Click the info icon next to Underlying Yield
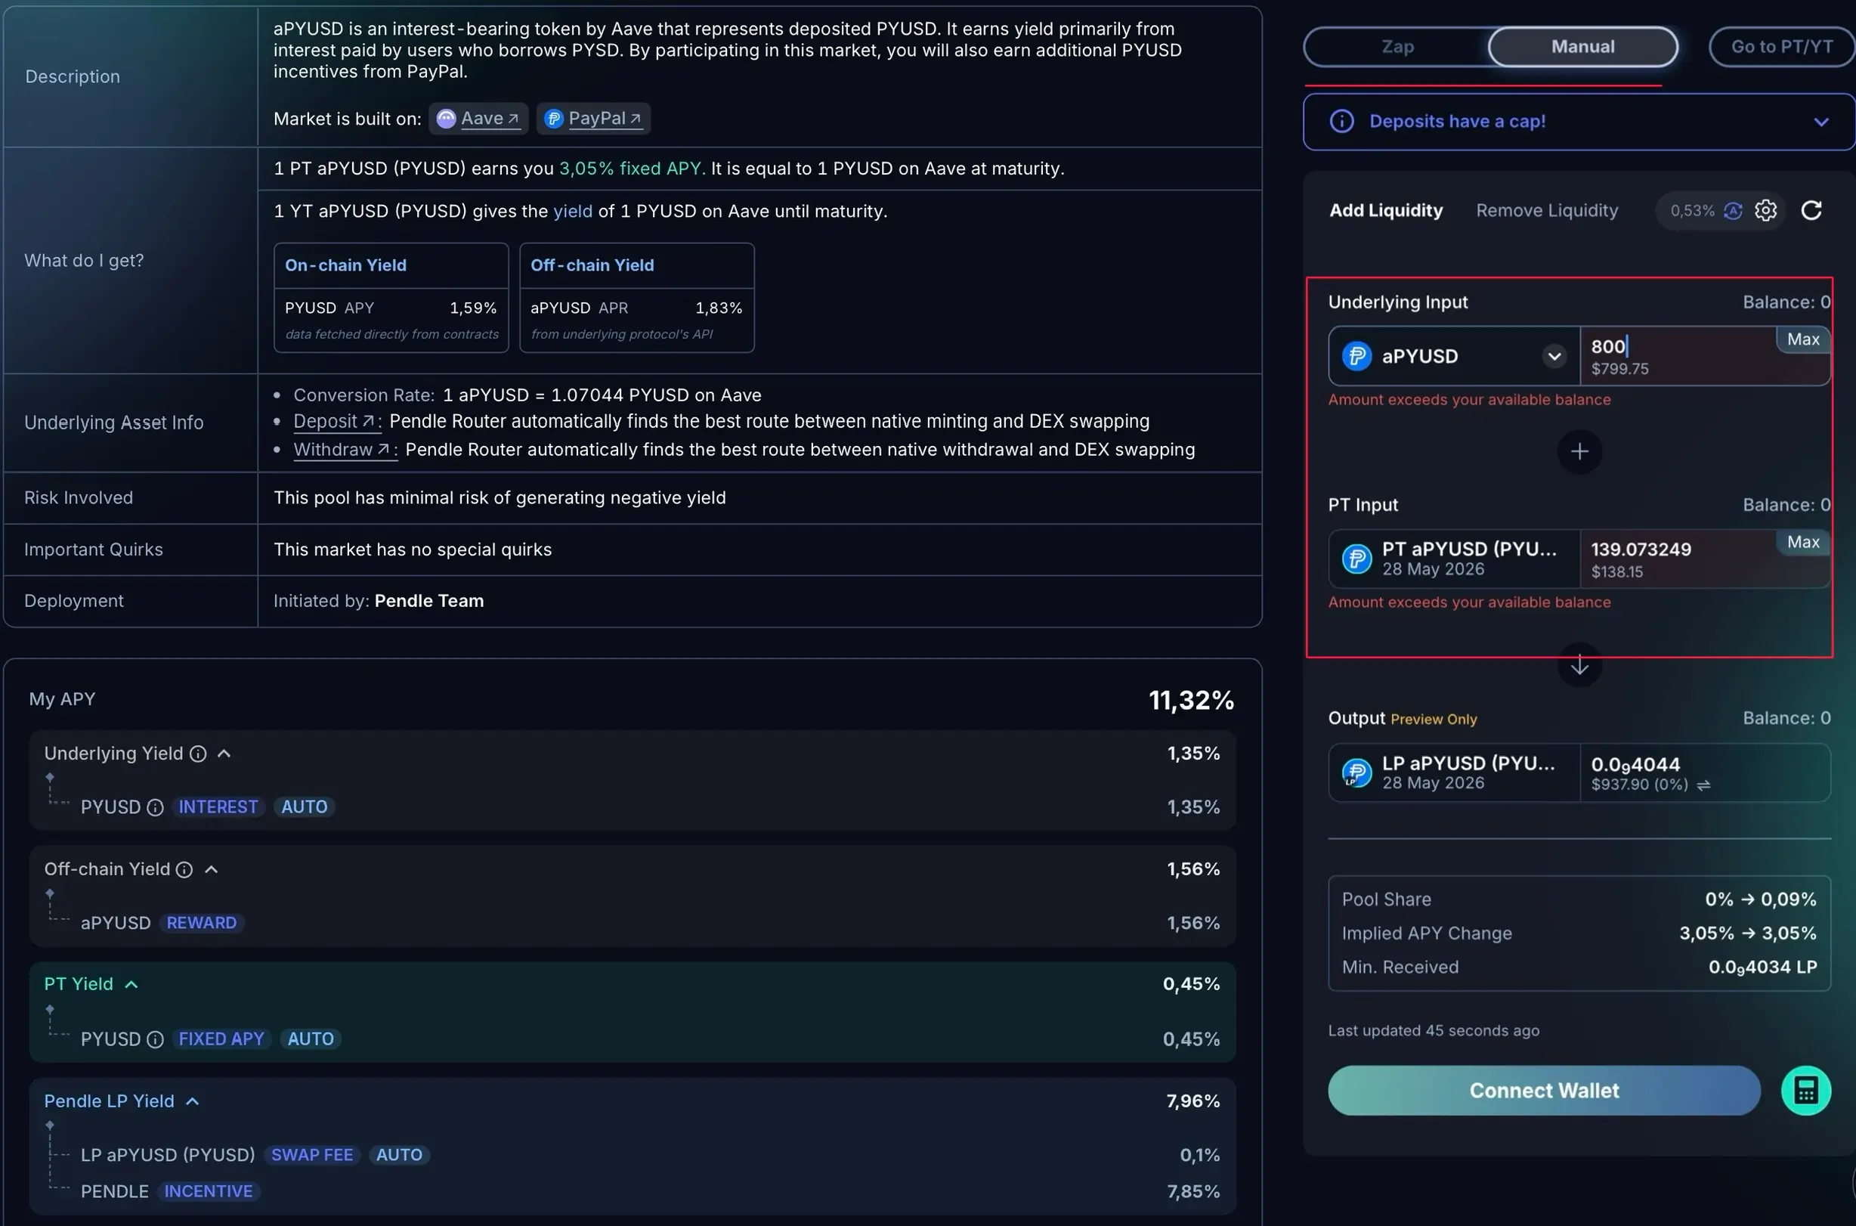The width and height of the screenshot is (1856, 1226). 199,754
